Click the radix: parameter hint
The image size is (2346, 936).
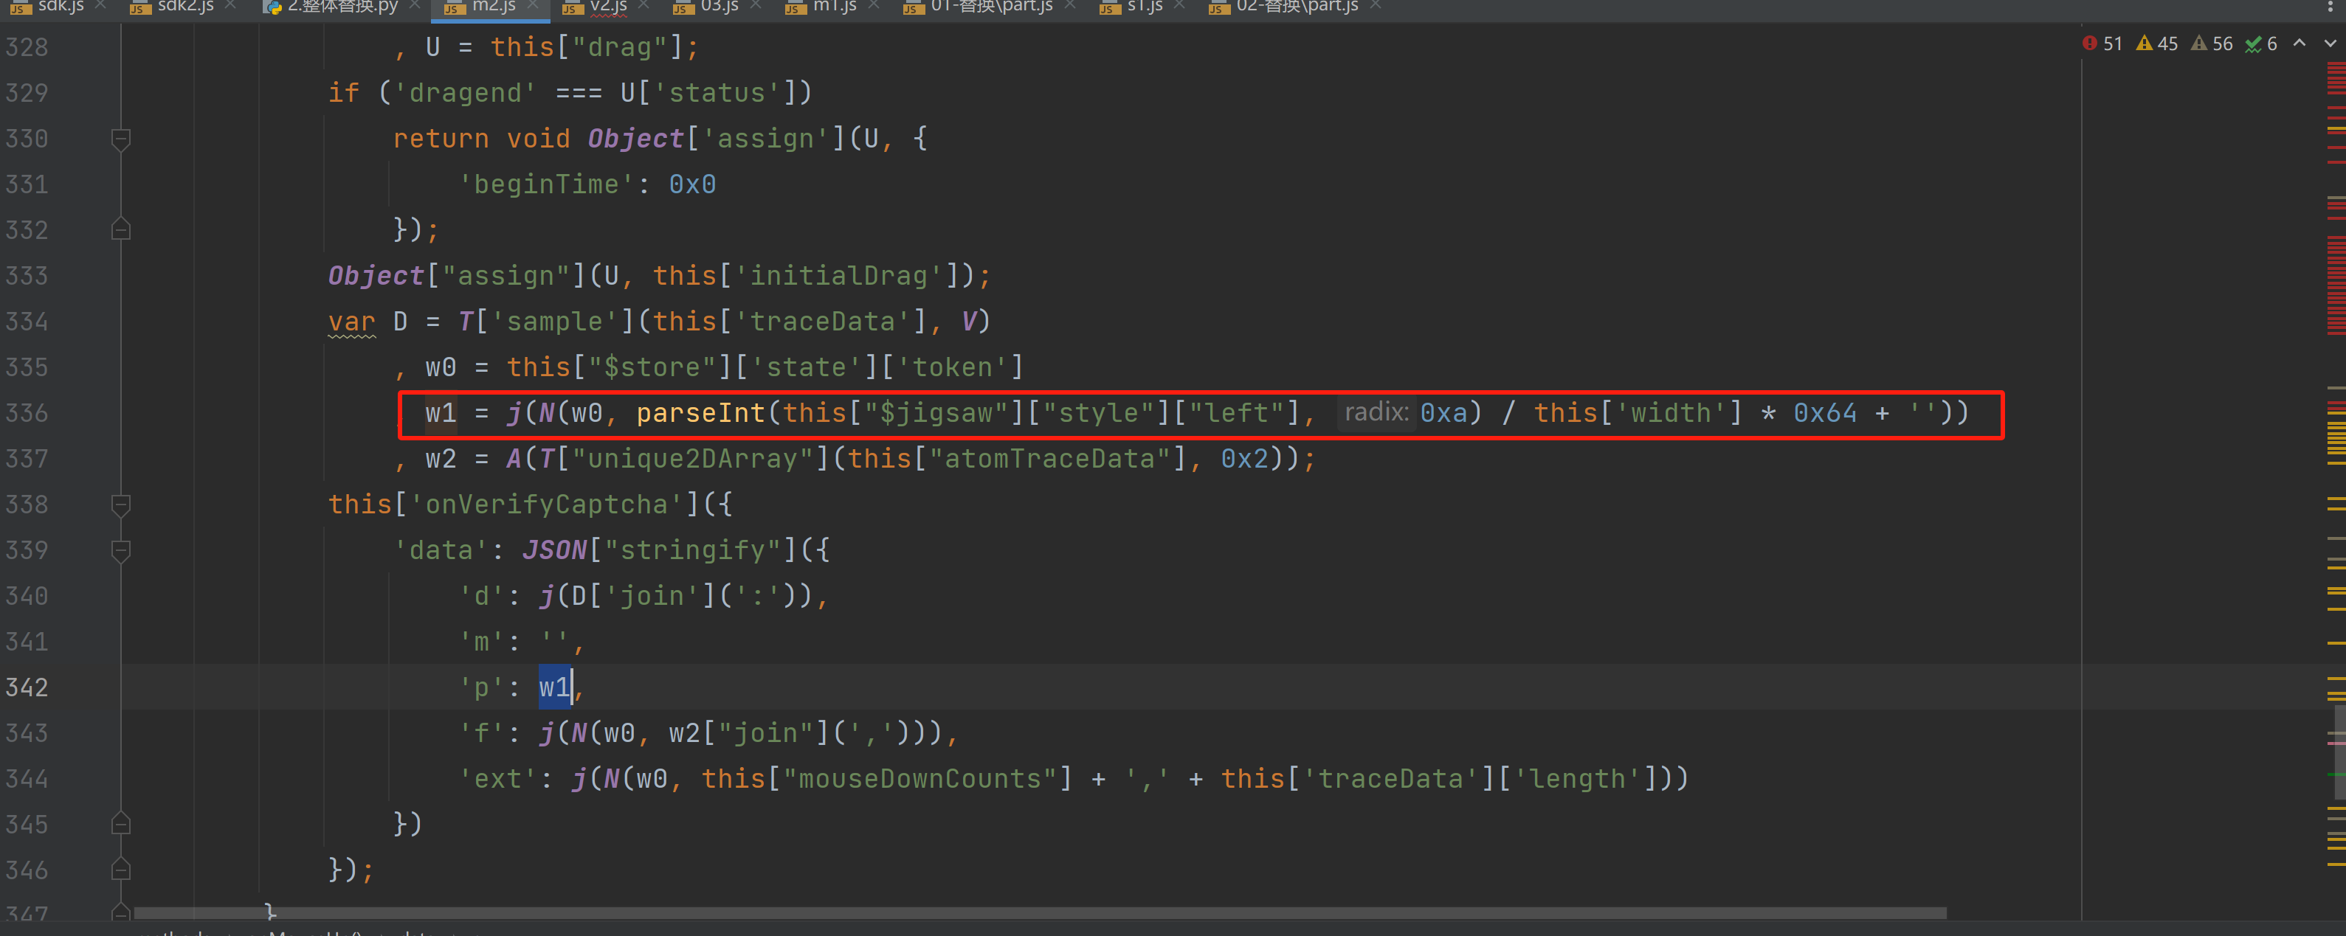click(1376, 413)
